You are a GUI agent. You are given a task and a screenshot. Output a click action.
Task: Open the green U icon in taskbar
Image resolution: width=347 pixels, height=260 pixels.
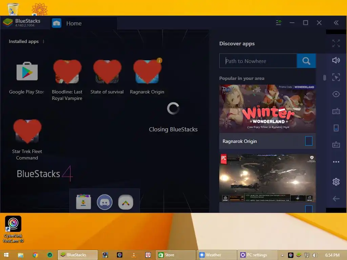[50, 255]
